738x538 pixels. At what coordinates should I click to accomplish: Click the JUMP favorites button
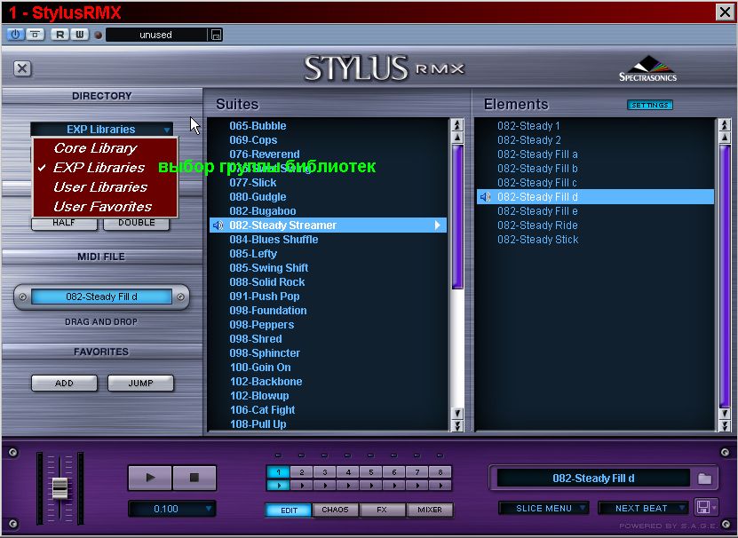(x=140, y=384)
